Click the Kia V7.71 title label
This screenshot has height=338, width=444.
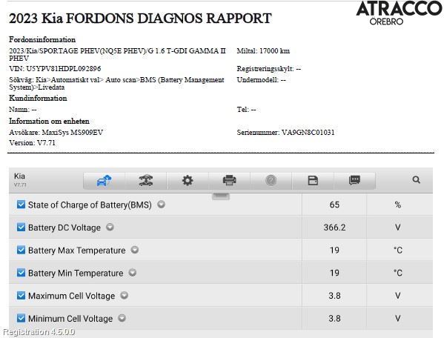coord(20,180)
